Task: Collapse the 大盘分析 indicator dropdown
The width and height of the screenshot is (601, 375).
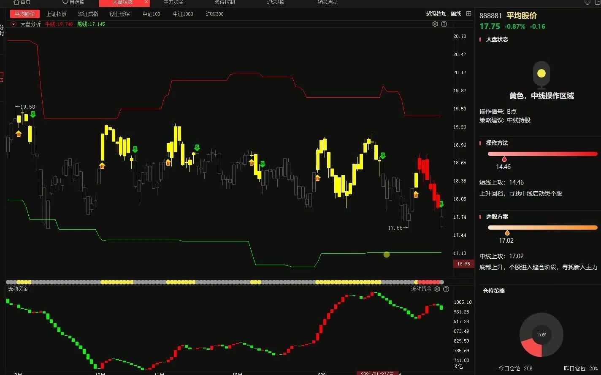Action: (14, 24)
